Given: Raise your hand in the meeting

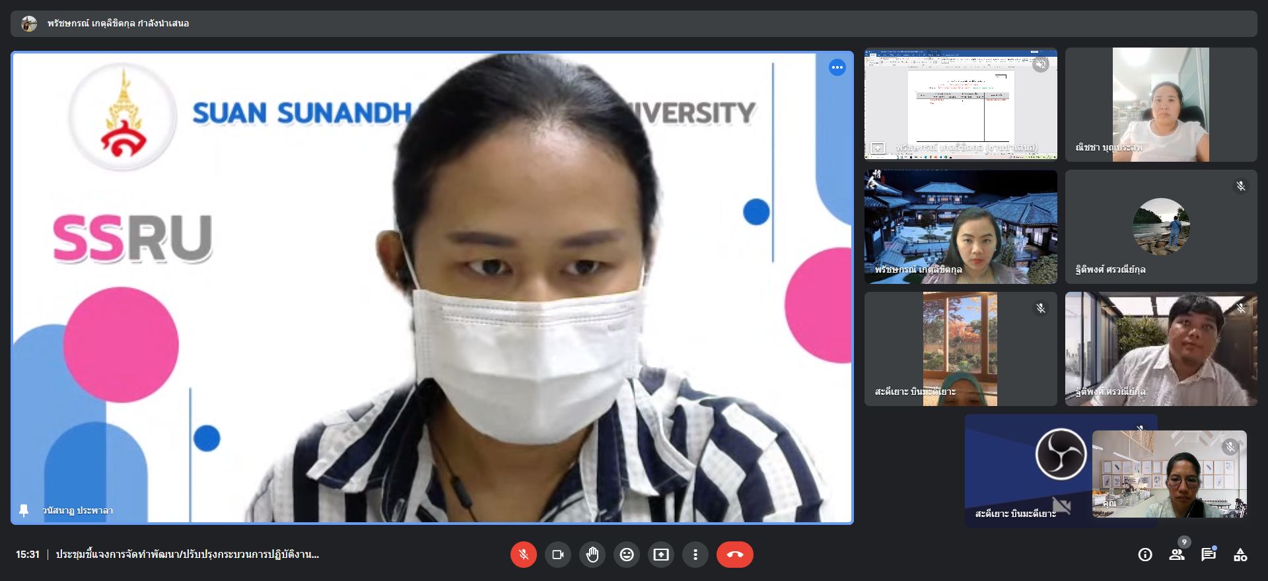Looking at the screenshot, I should (x=592, y=555).
